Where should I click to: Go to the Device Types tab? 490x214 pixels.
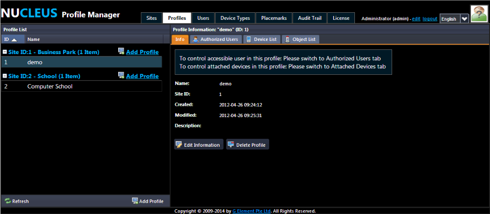[x=235, y=18]
